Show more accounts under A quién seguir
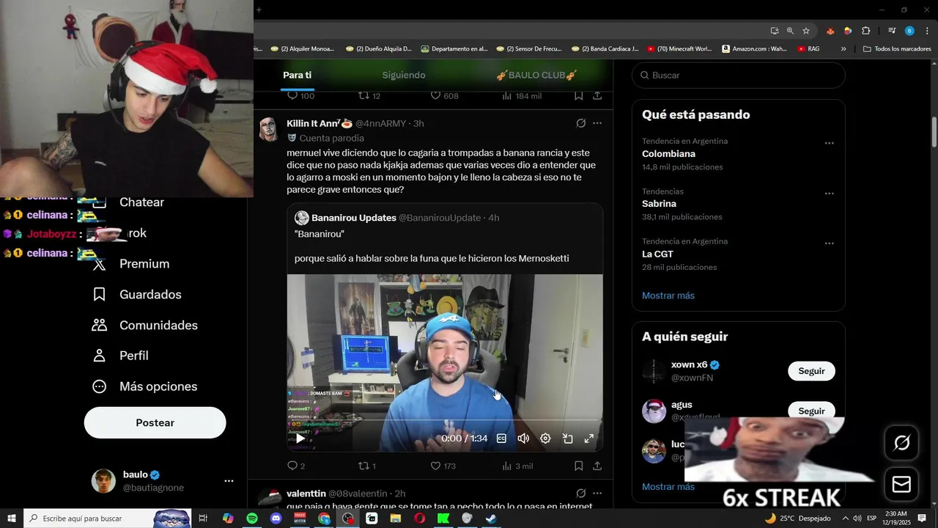The width and height of the screenshot is (938, 528). click(668, 487)
